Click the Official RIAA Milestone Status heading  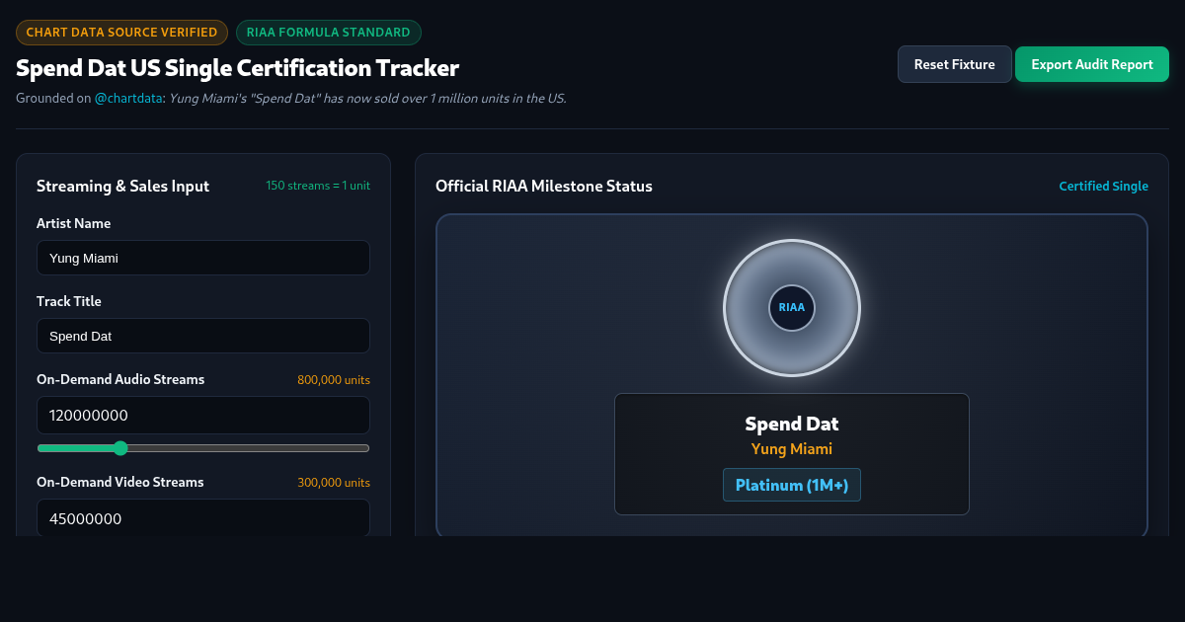pyautogui.click(x=544, y=186)
